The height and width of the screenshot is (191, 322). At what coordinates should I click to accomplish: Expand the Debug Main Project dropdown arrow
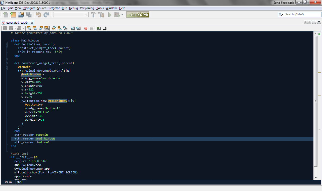coord(122,15)
